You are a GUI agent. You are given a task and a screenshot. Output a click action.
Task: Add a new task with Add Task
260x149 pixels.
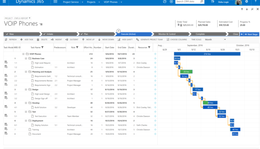point(26,40)
